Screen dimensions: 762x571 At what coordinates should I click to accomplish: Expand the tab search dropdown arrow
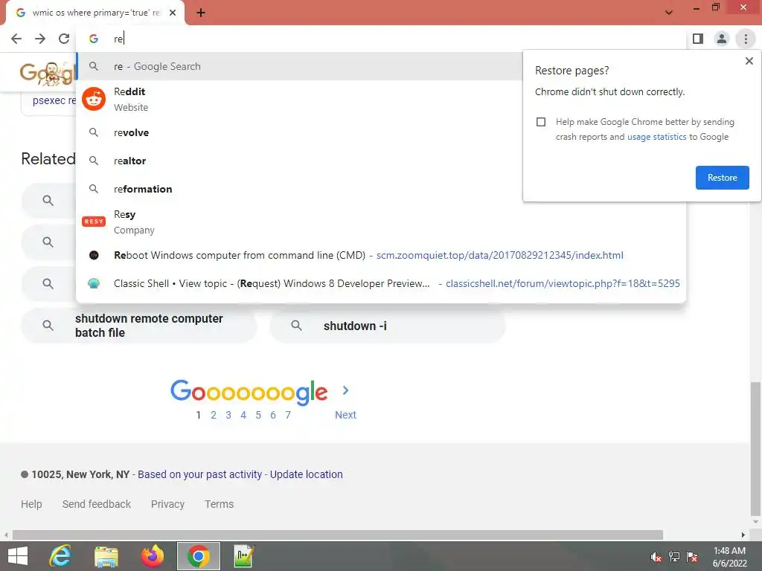(669, 13)
